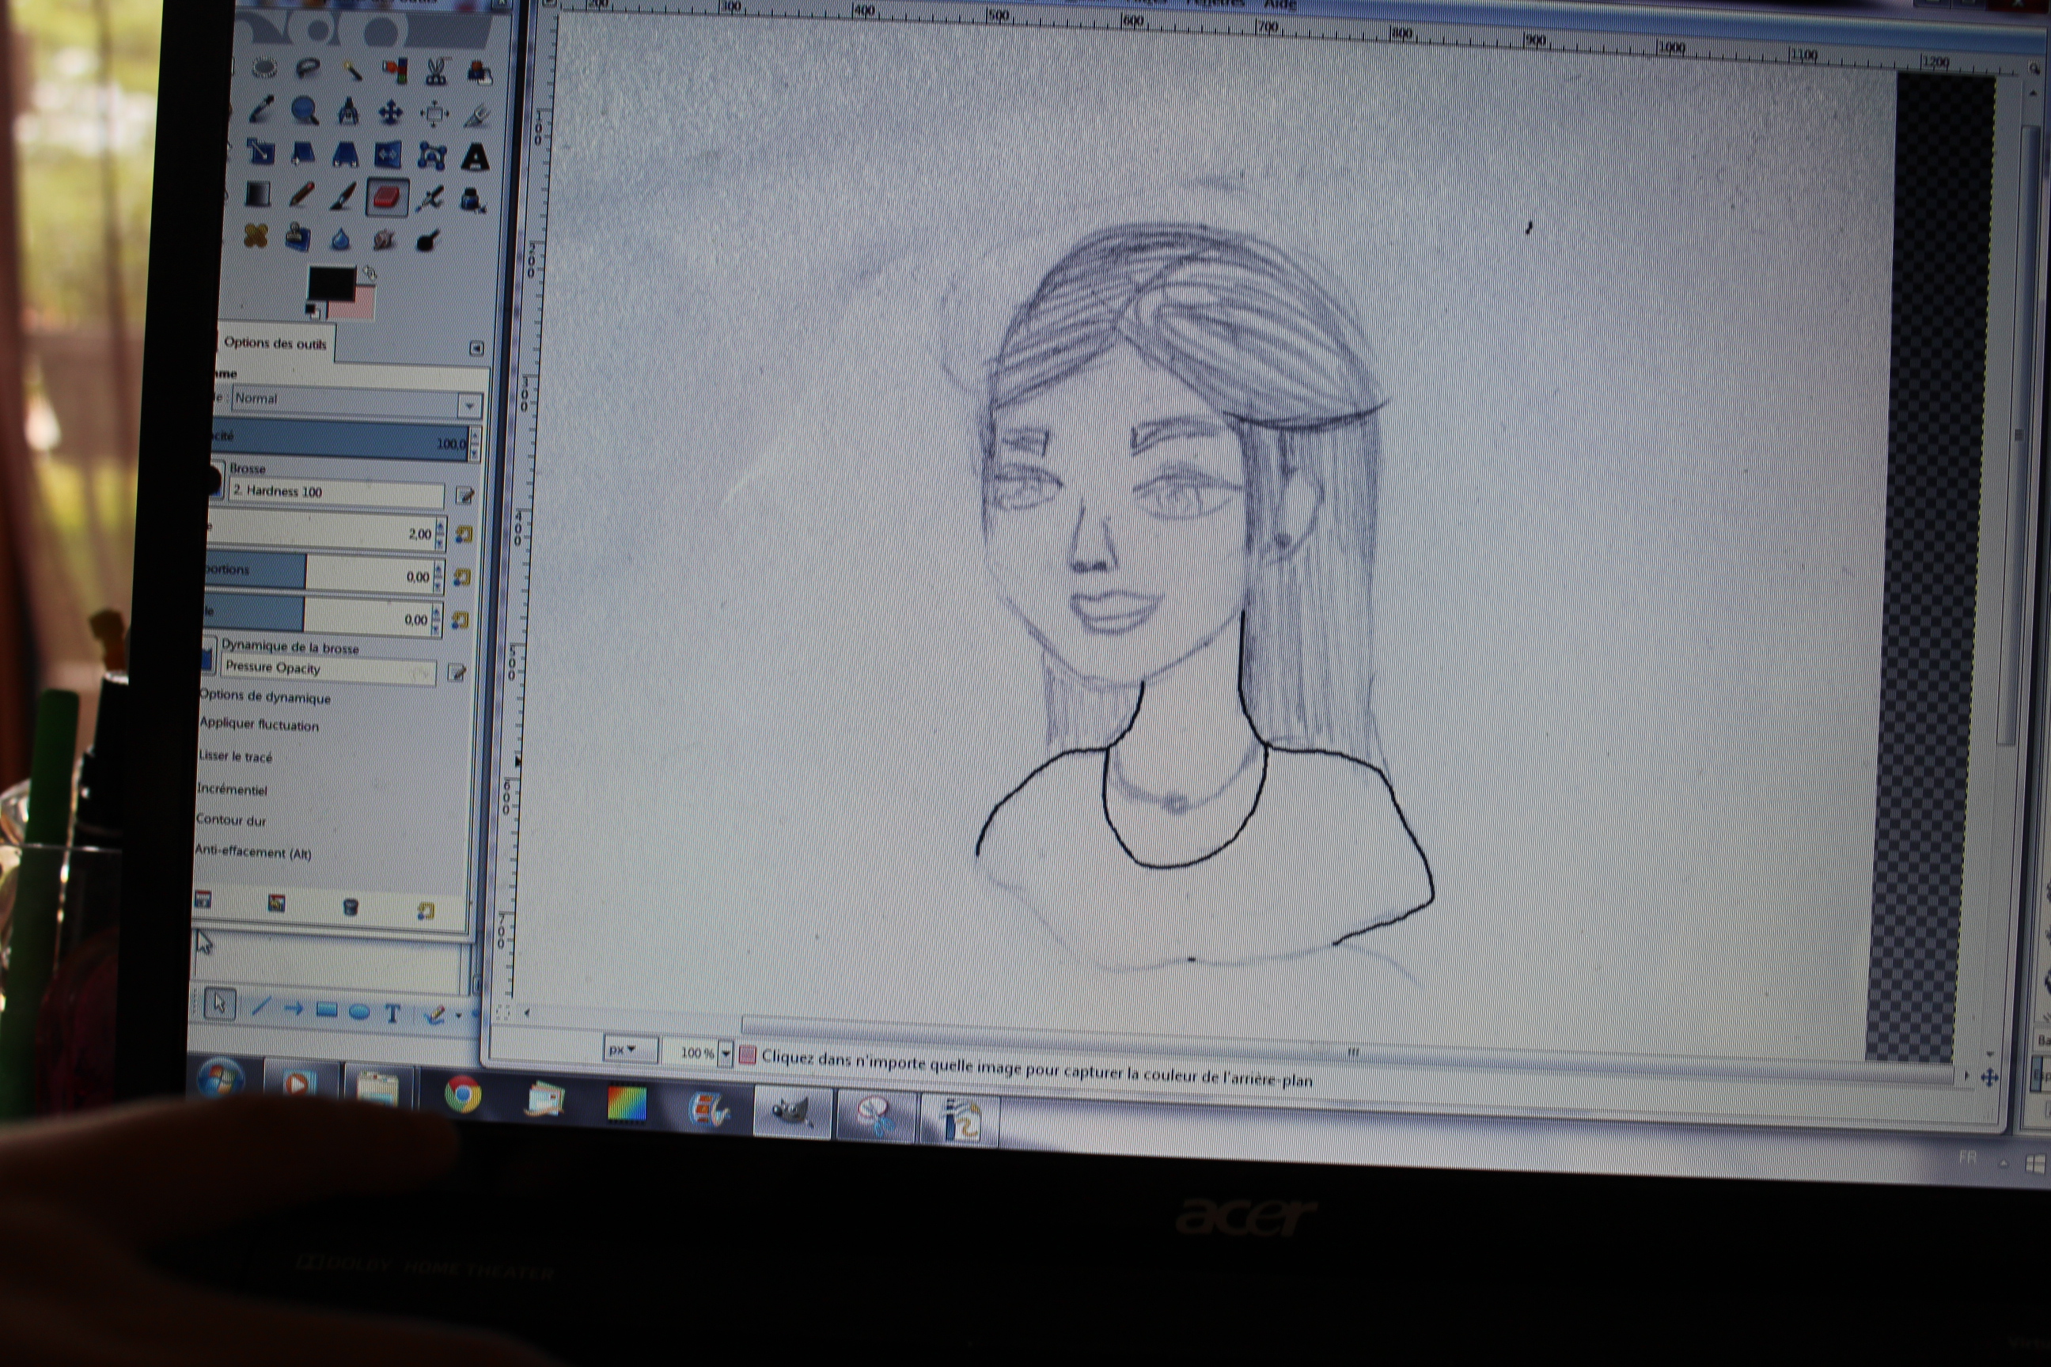Select the Zoom magnifier tool
Viewport: 2051px width, 1367px height.
(x=305, y=111)
